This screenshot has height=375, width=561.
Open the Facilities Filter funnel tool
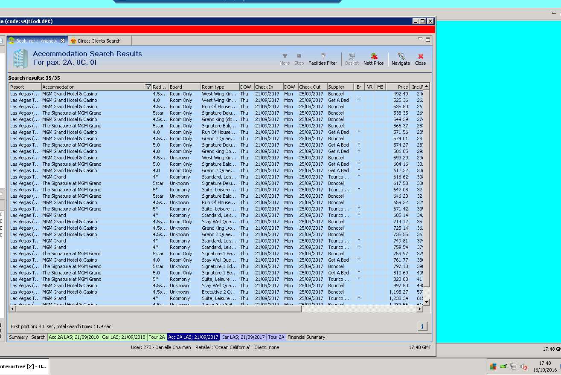[x=323, y=59]
